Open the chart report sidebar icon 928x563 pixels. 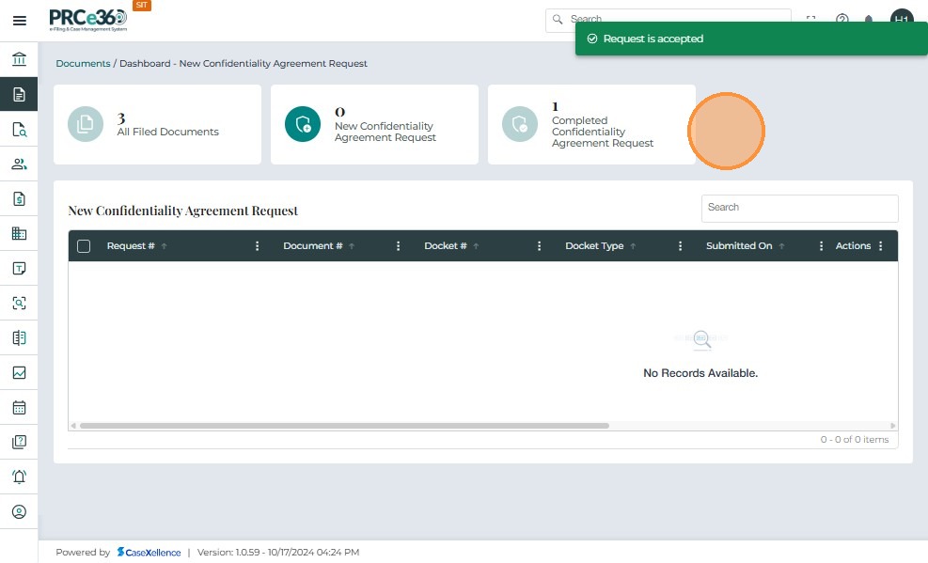click(x=19, y=372)
